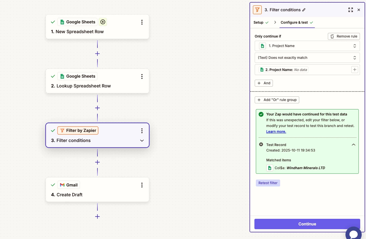
Task: Click green checkmark on step 1 card
Action: coord(53,22)
